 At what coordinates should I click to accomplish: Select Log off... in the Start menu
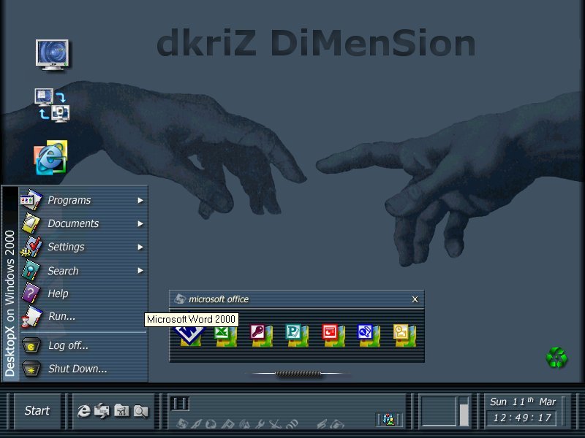pyautogui.click(x=68, y=345)
